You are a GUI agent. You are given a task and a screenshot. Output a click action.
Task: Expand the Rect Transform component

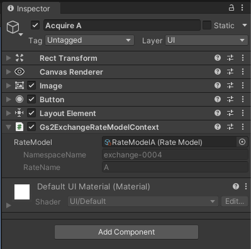(x=8, y=58)
